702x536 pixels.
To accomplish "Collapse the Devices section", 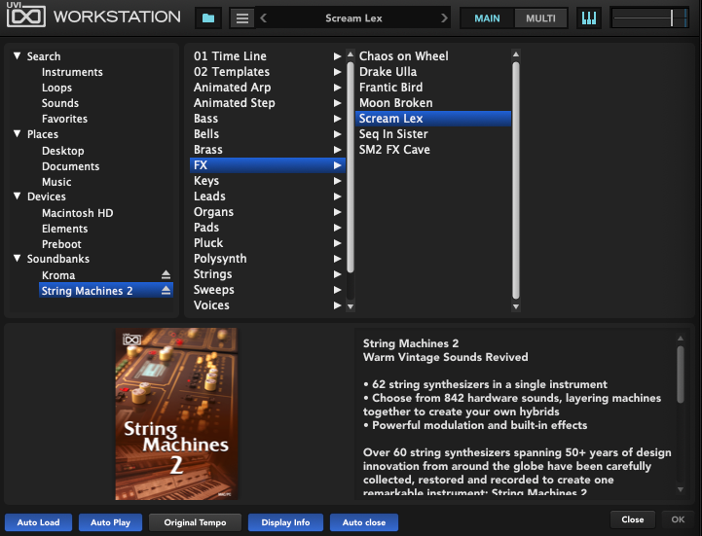I will [17, 196].
